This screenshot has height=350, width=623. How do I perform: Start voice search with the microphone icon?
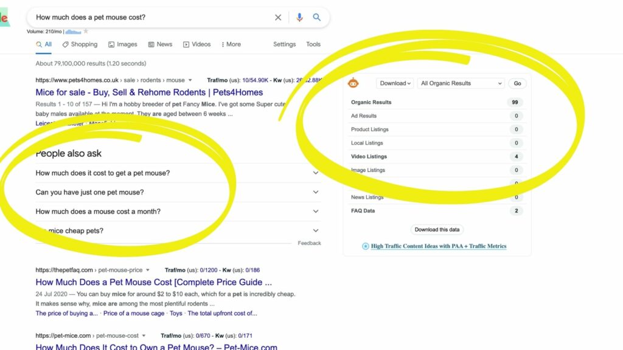(x=299, y=18)
